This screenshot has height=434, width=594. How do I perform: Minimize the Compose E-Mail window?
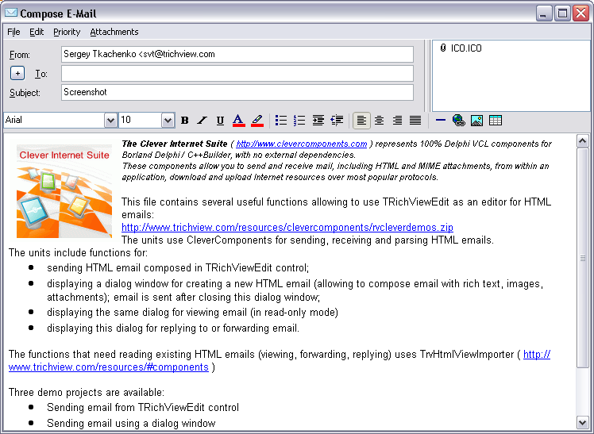click(x=544, y=13)
